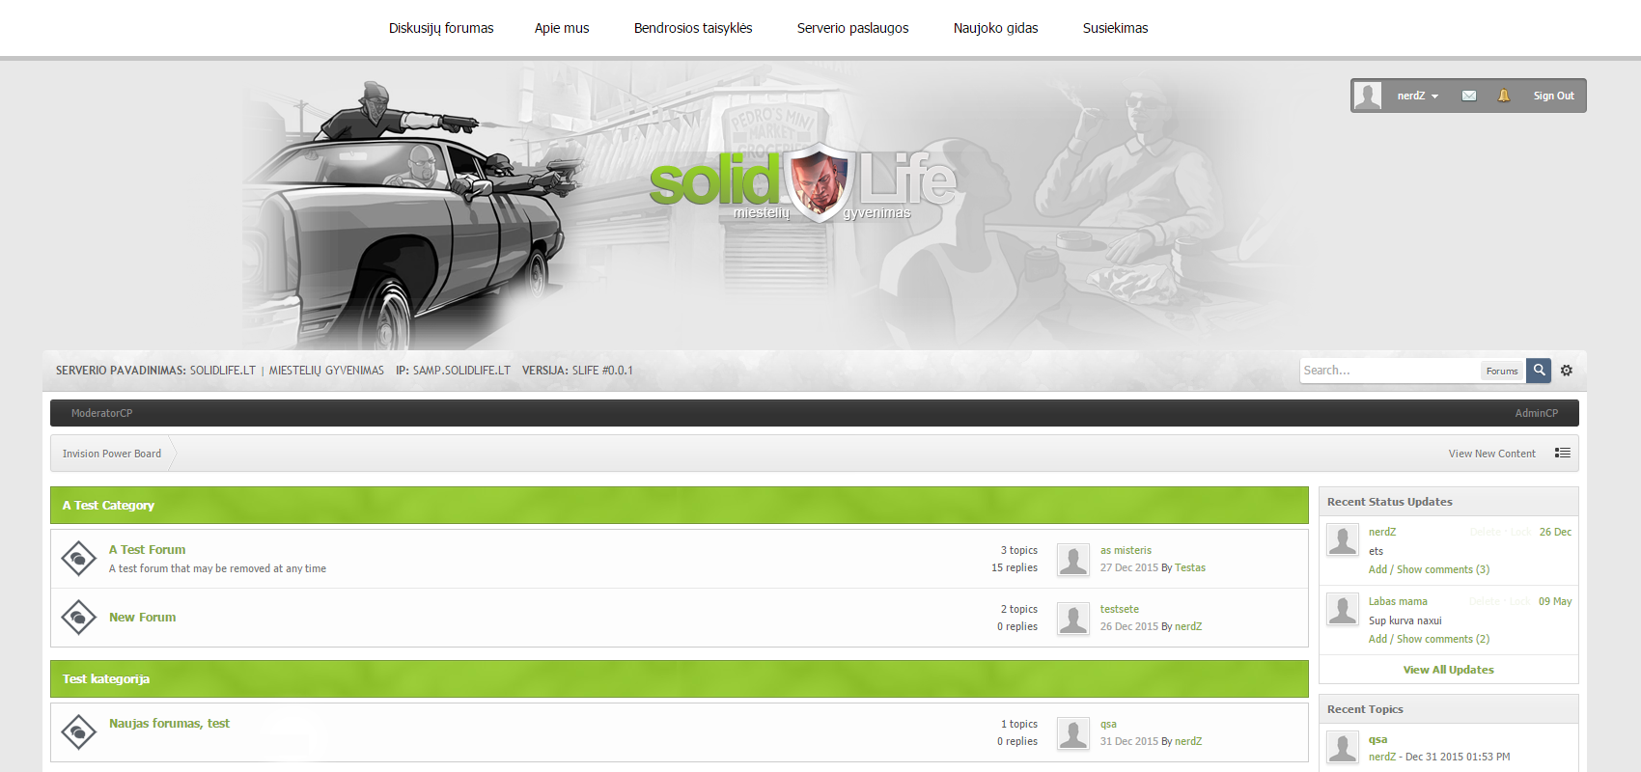This screenshot has height=772, width=1641.
Task: Click the solidLife logo banner
Action: [802, 183]
